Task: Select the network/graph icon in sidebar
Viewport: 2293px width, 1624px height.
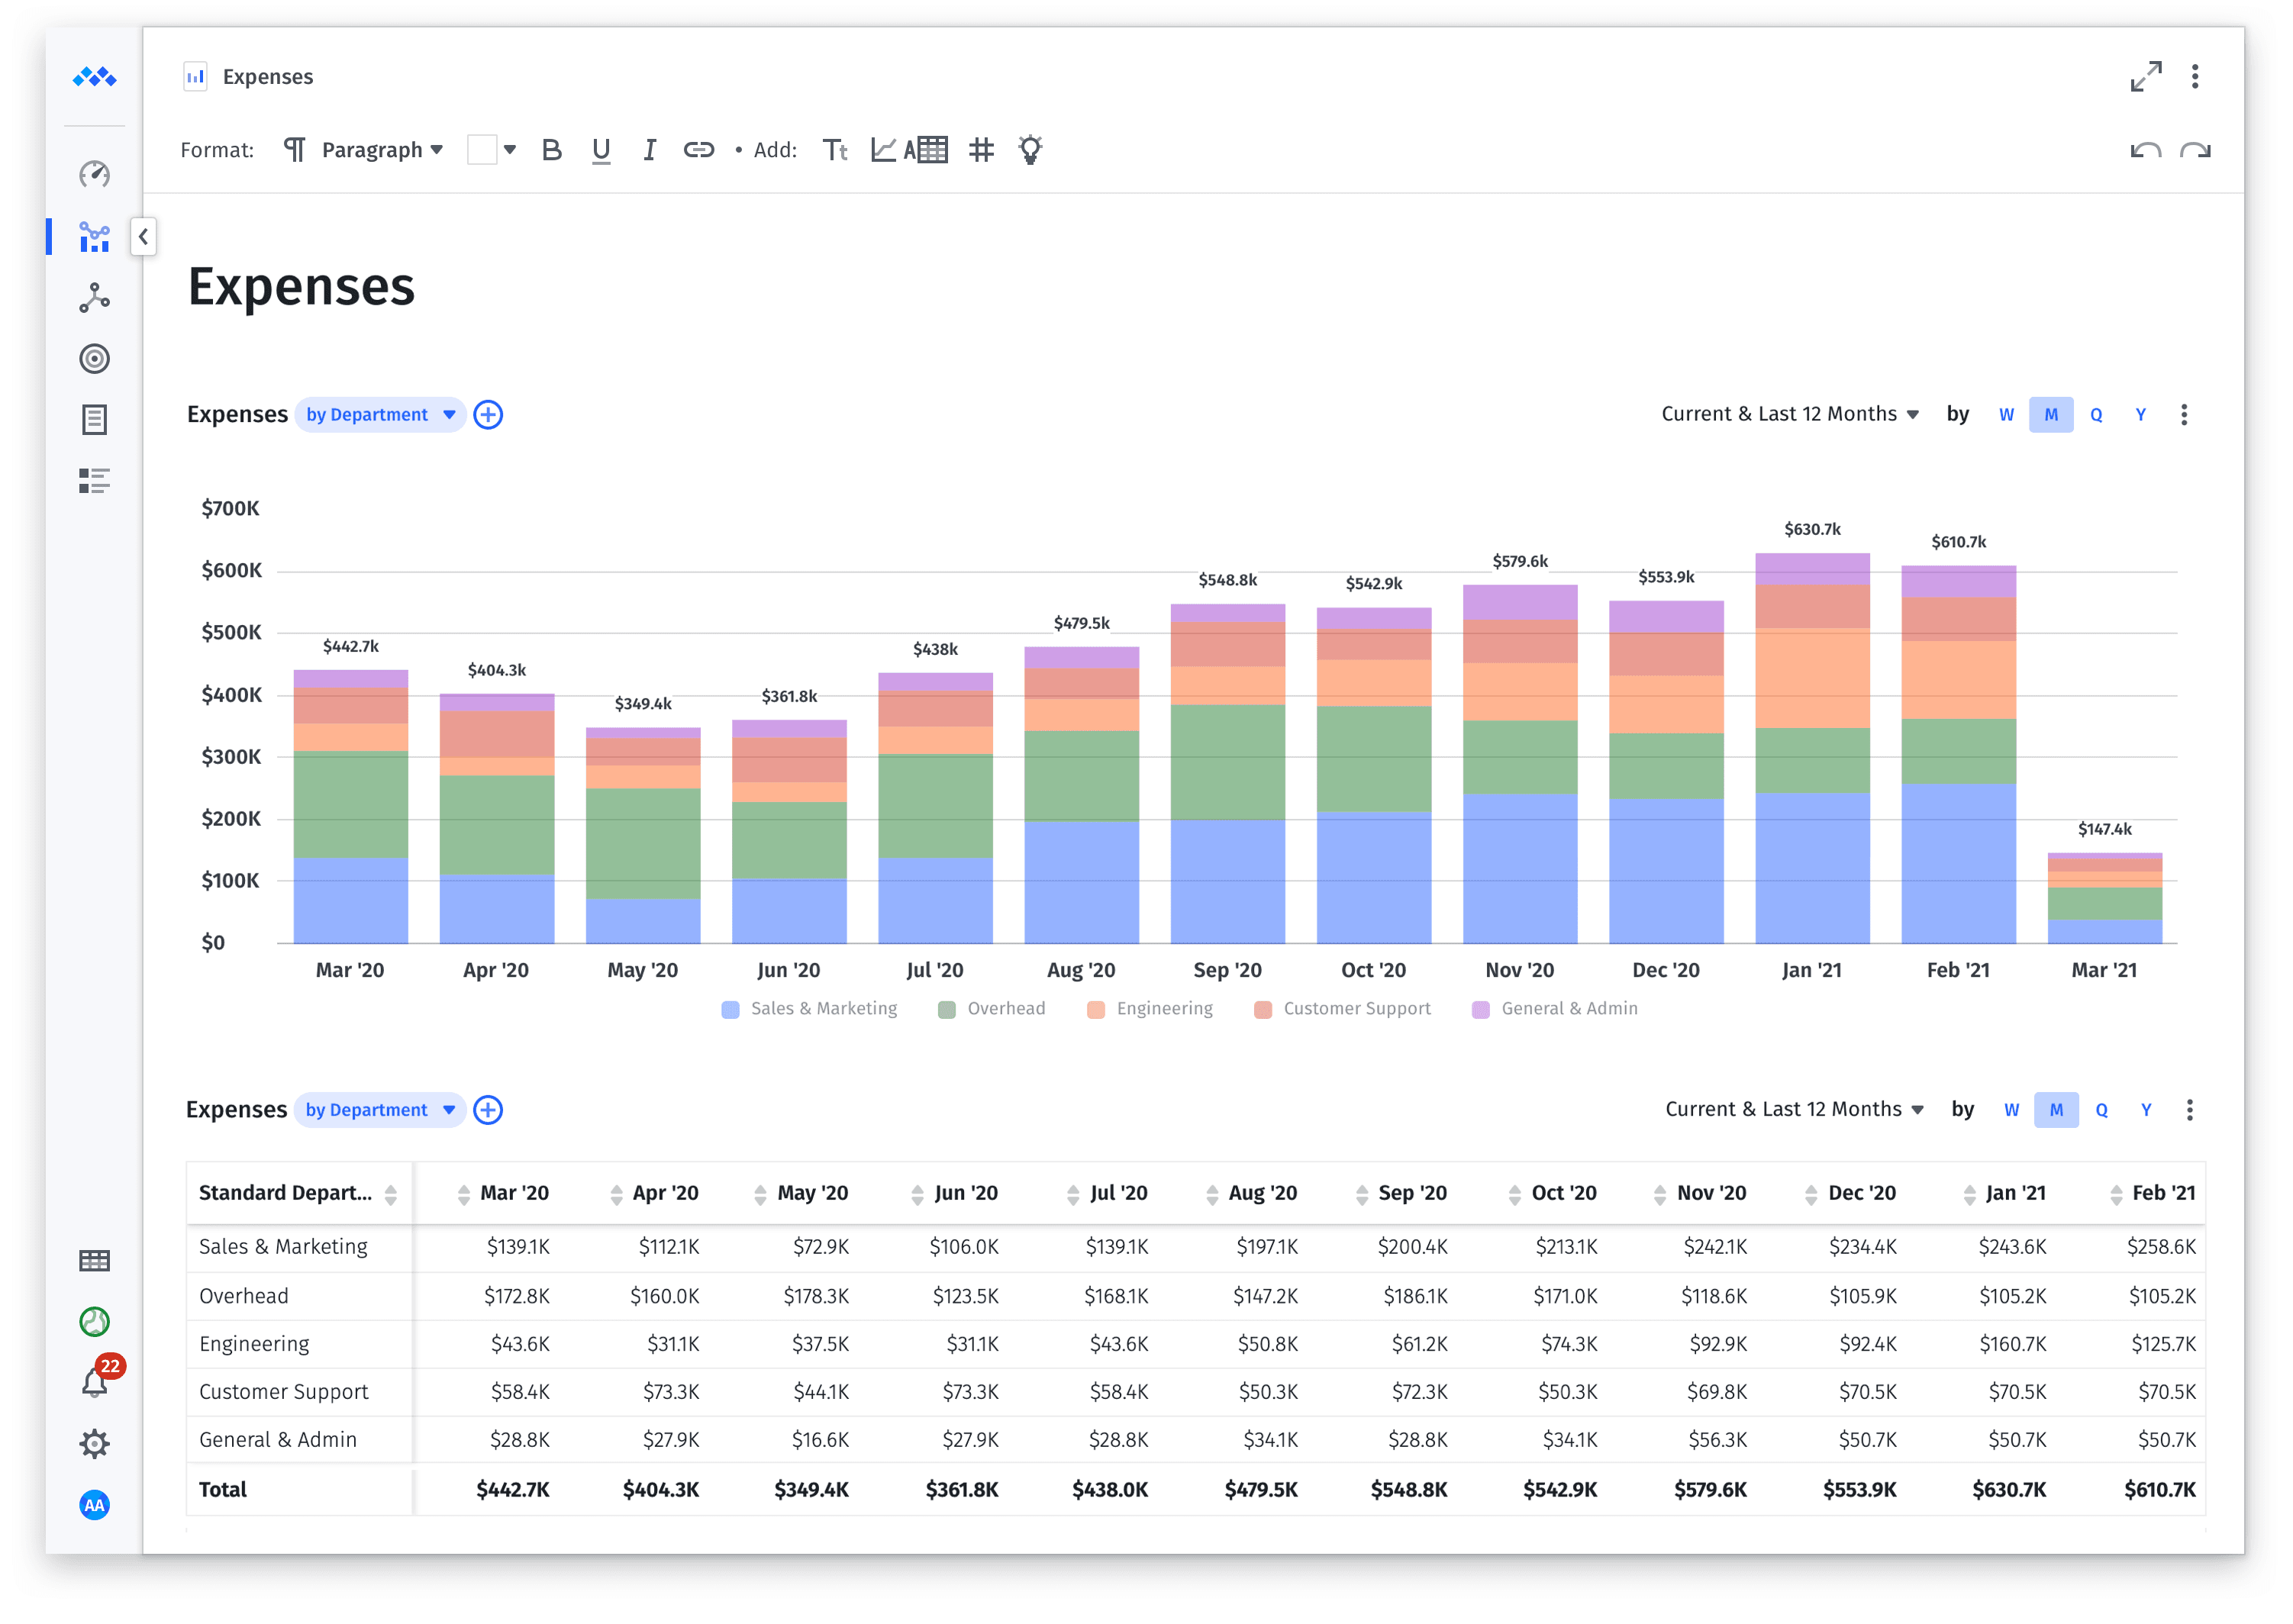Action: click(93, 295)
